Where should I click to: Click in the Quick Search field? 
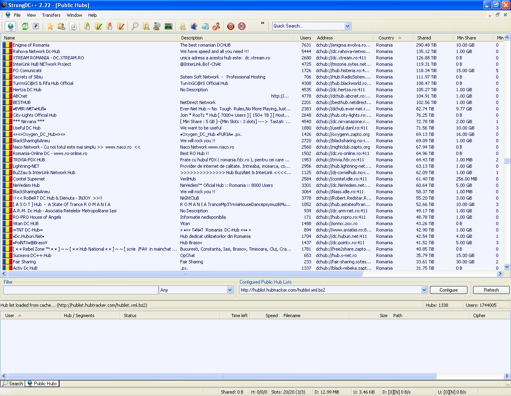click(308, 26)
